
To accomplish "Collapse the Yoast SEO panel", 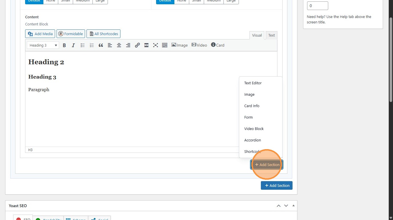I will point(293,206).
